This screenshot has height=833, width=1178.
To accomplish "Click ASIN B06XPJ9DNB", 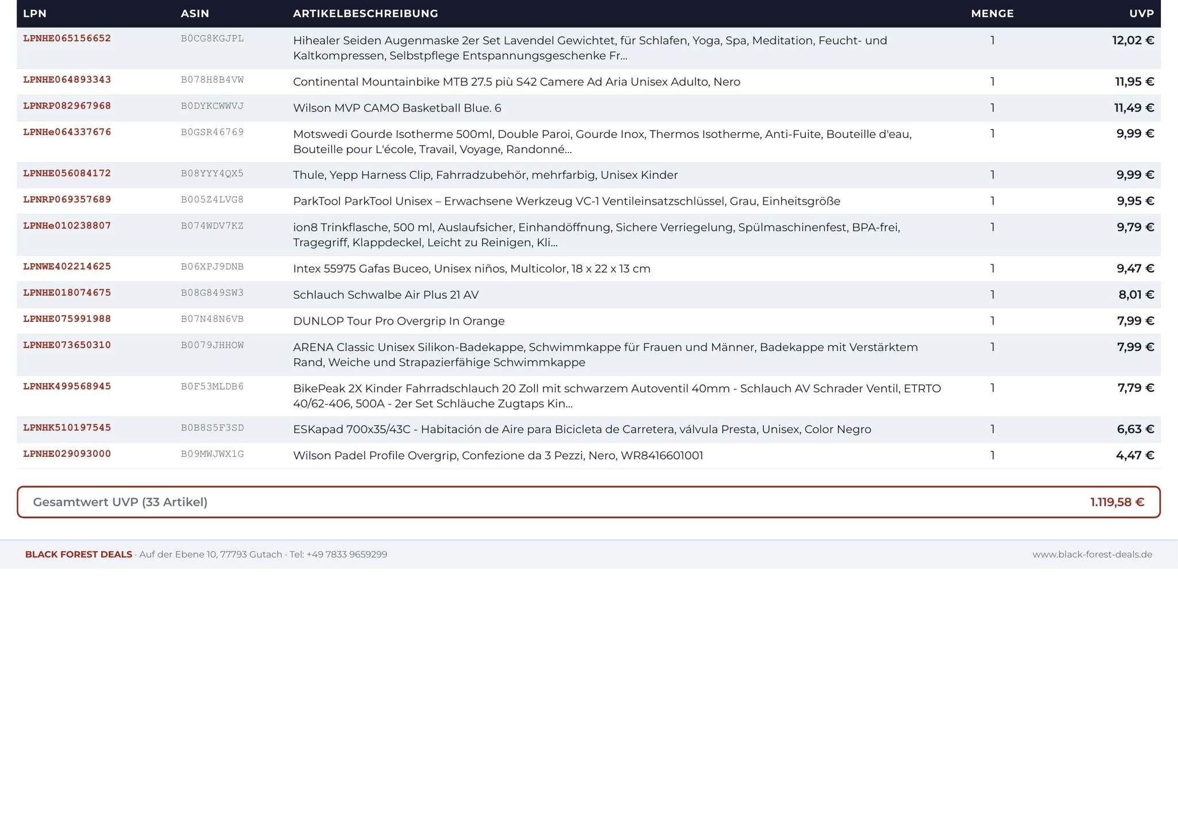I will [x=212, y=266].
